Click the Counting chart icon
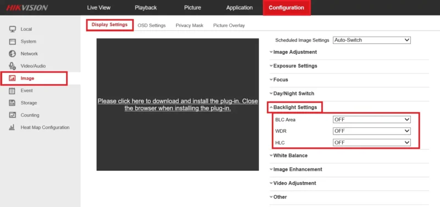Image resolution: width=440 pixels, height=207 pixels. tap(12, 115)
